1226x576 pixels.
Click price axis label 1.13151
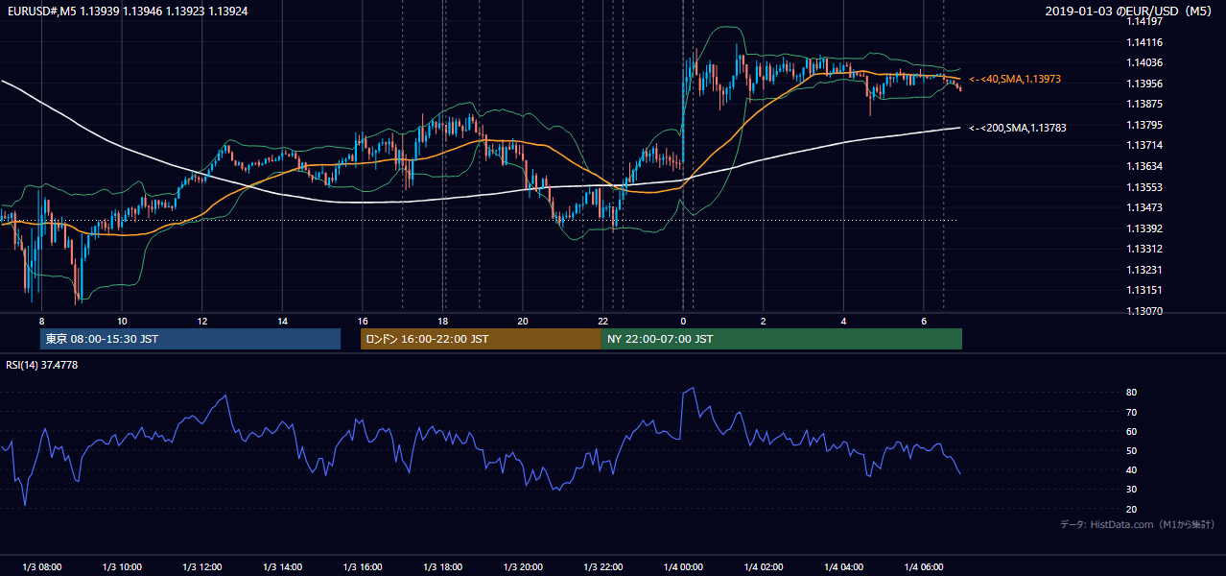coord(1143,290)
